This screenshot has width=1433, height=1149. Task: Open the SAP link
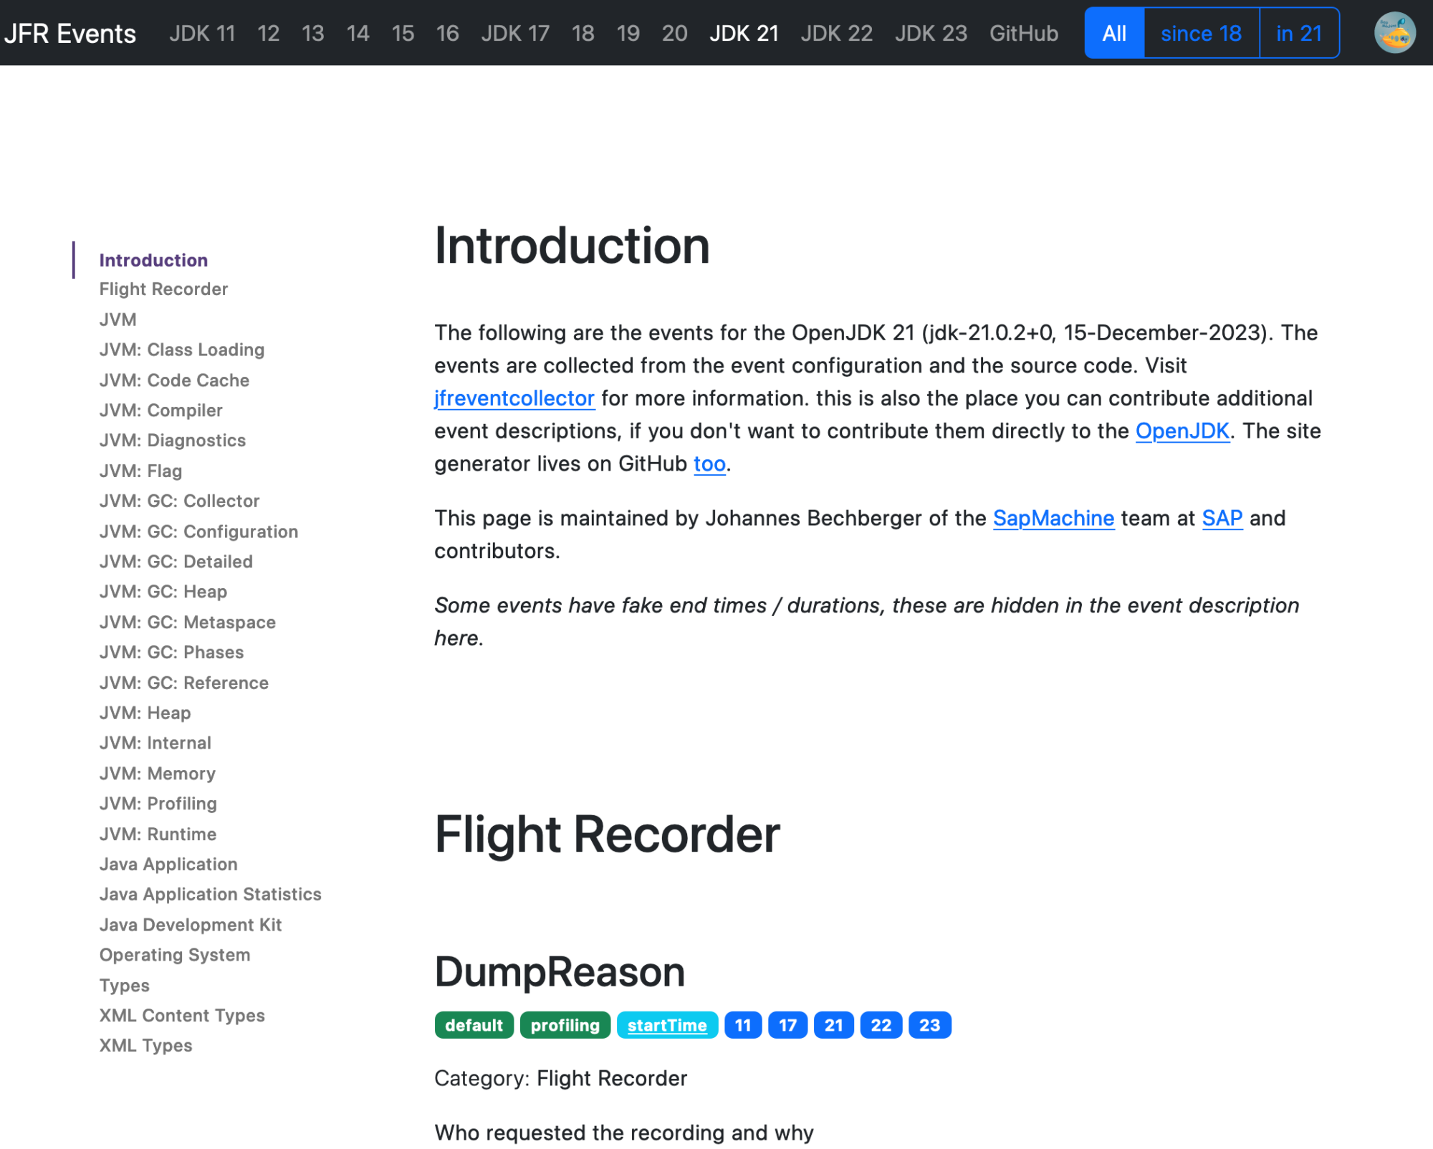[1222, 518]
